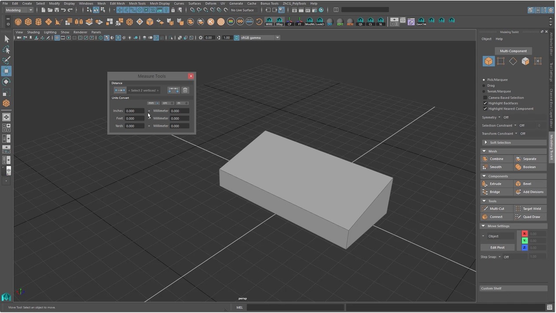Select vertex component mode in Modeling Toolkit

[x=500, y=61]
